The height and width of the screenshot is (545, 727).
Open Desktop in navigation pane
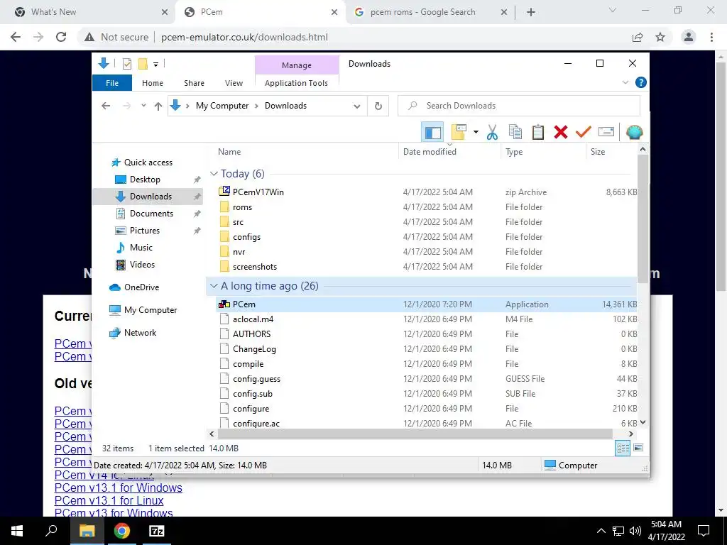point(145,180)
